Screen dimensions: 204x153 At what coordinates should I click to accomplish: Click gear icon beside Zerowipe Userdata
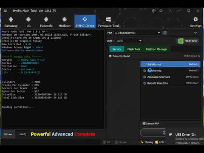coord(144,77)
